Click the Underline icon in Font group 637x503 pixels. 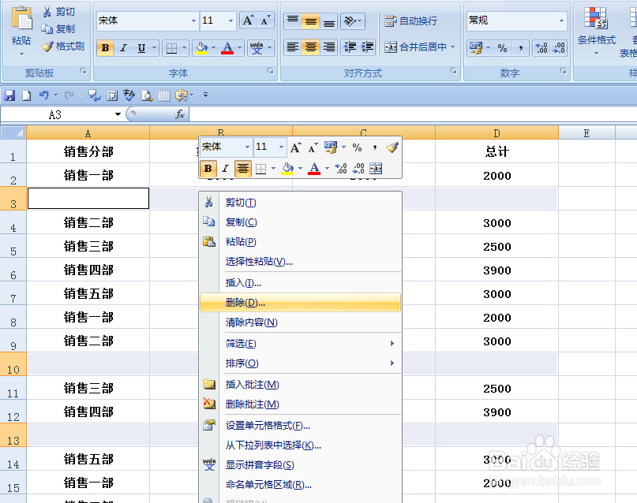(x=141, y=48)
